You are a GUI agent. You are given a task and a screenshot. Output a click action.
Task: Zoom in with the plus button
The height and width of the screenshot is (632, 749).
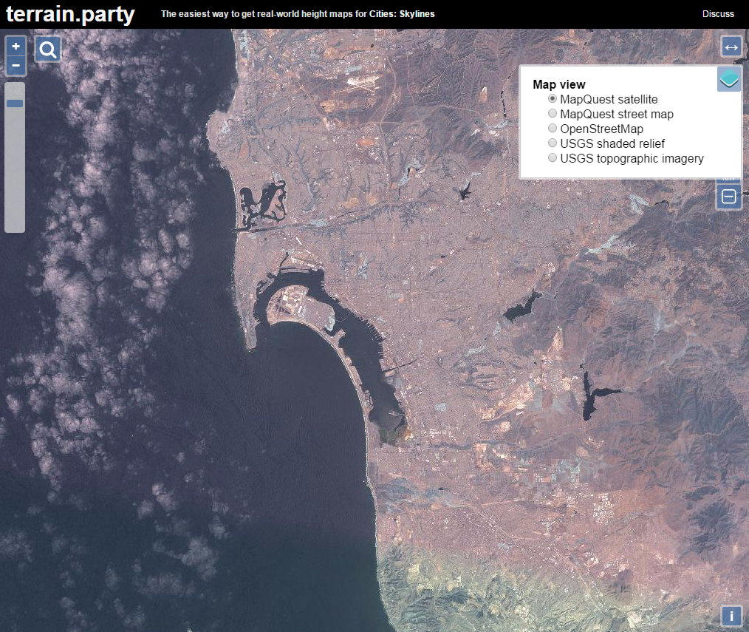[x=16, y=47]
